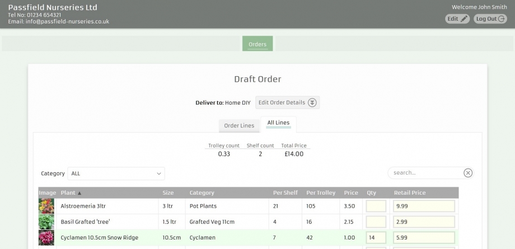
Task: Click Retail Price field showing 5.99
Action: pos(424,238)
